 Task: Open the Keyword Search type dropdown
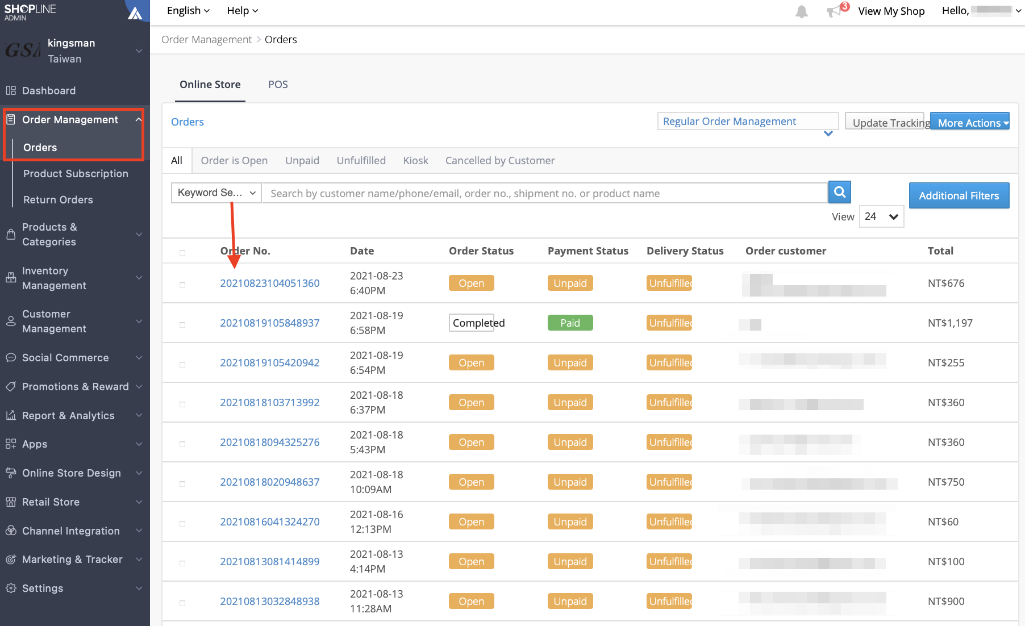216,193
